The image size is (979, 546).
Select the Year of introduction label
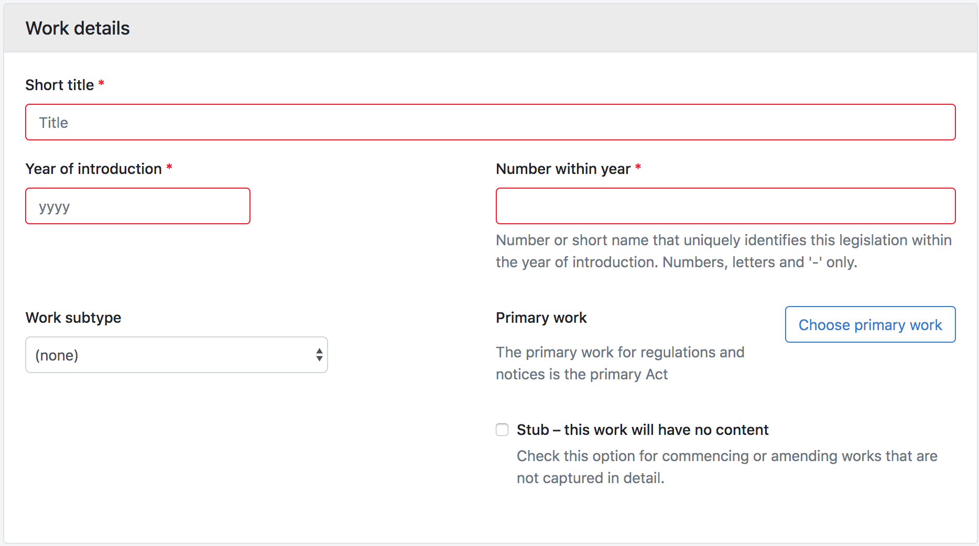click(x=93, y=169)
